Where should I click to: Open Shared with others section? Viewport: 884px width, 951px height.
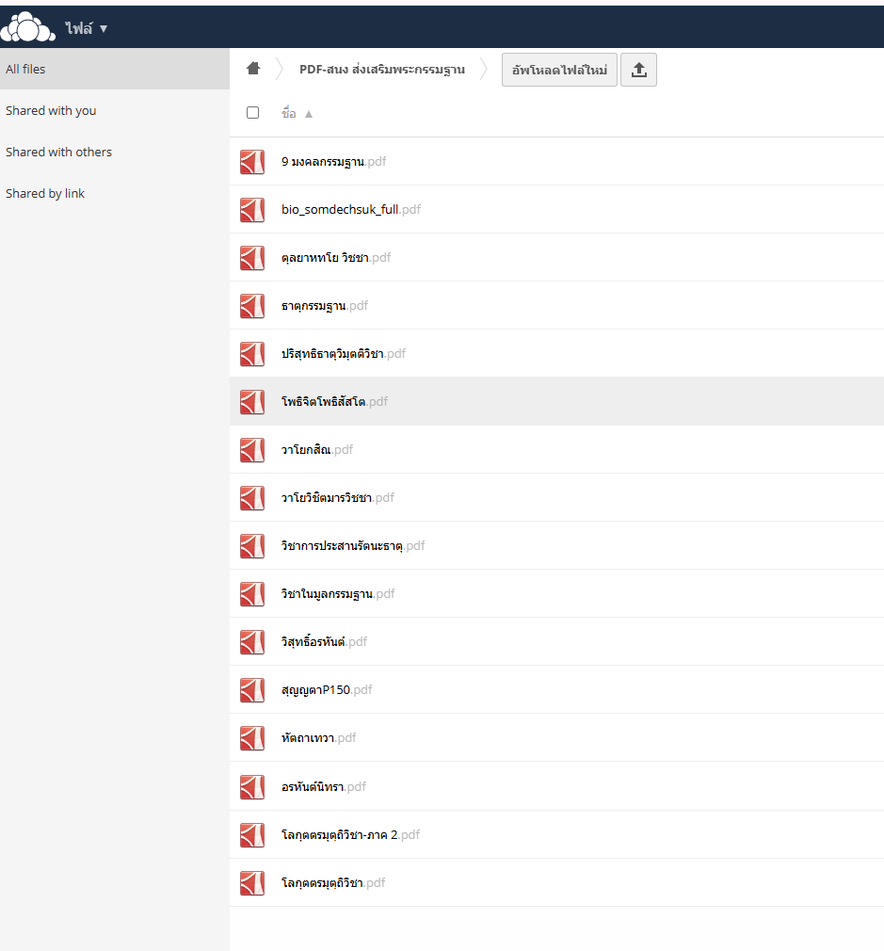58,152
